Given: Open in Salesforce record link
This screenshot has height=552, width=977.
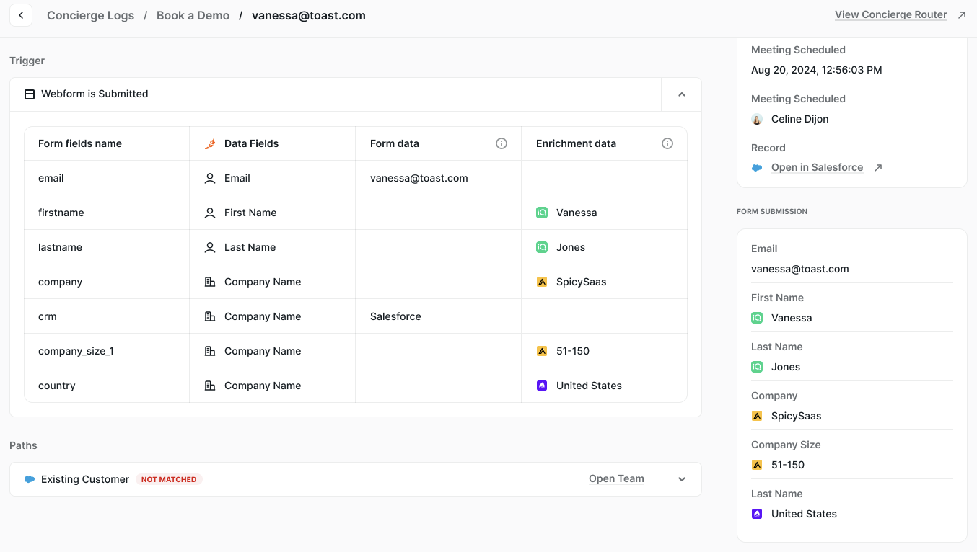Looking at the screenshot, I should pos(817,167).
